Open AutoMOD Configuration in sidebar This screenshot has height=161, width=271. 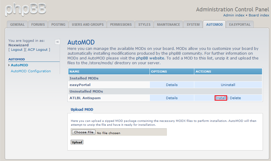point(31,71)
